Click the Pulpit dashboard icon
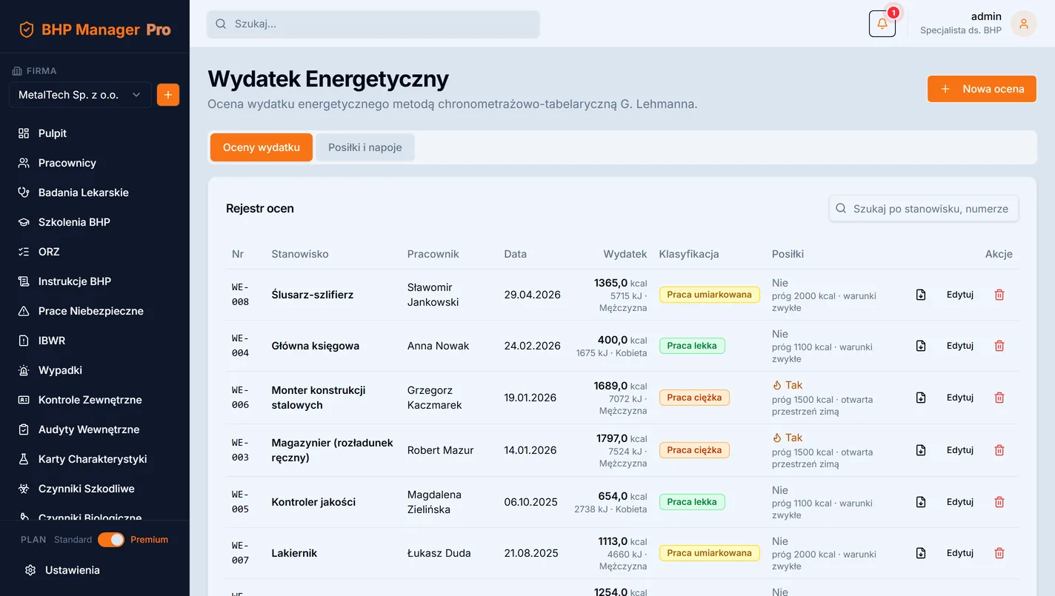This screenshot has height=596, width=1055. 24,133
